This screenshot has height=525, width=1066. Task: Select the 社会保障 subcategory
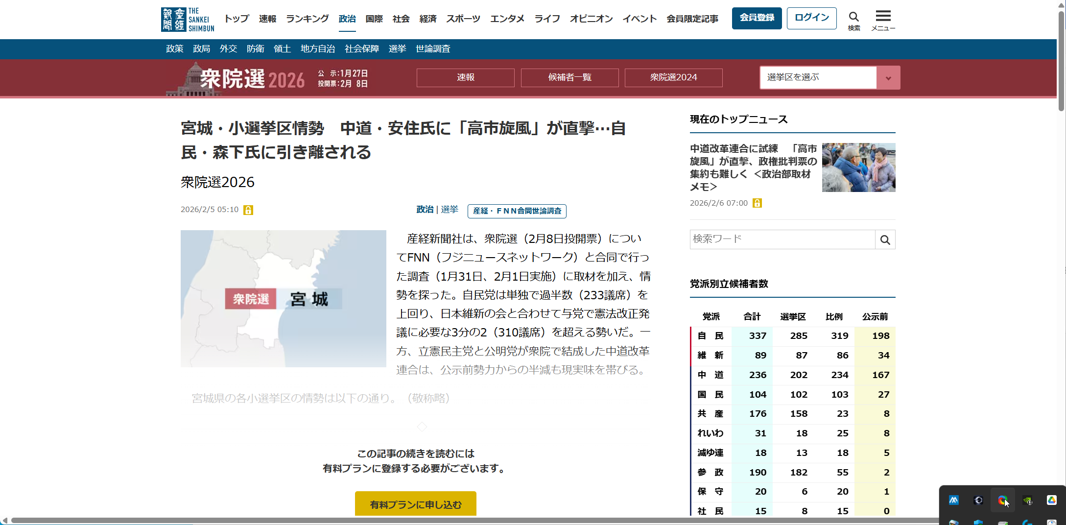click(x=362, y=49)
